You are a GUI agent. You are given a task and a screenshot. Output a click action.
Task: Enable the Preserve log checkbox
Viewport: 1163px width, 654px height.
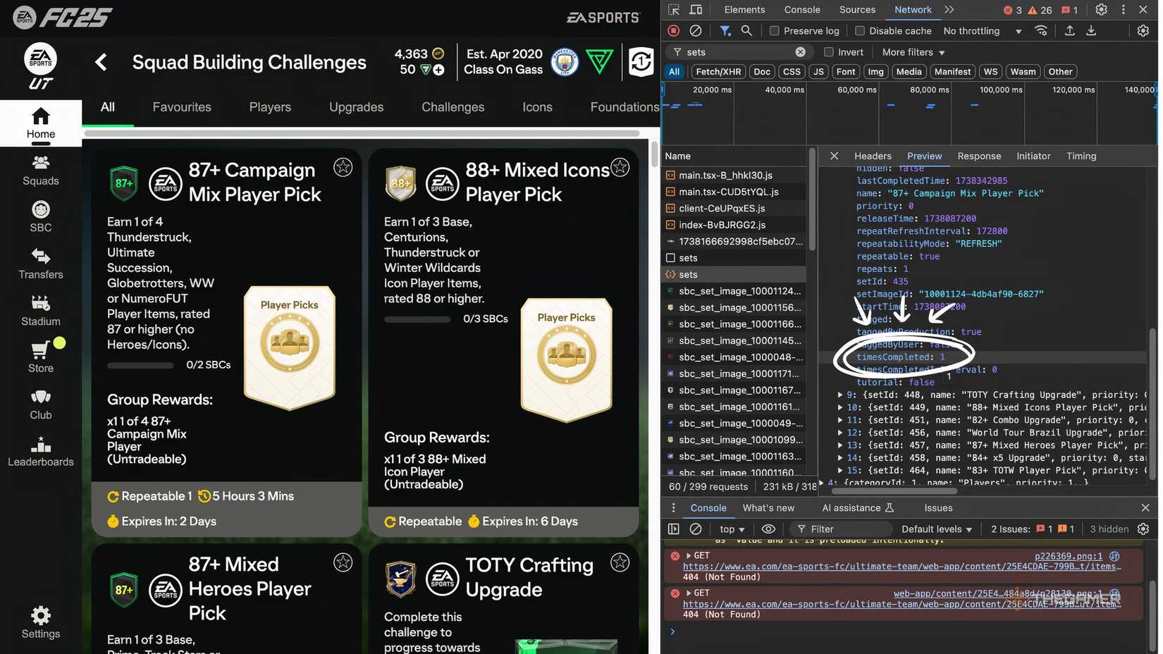(x=774, y=31)
